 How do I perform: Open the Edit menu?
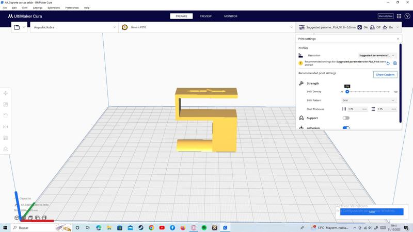click(14, 8)
